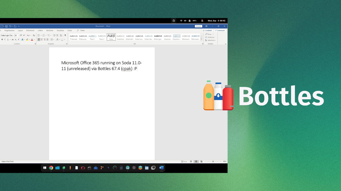Switch to web layout view in status bar
Screen dimensions: 341x191
coord(201,162)
